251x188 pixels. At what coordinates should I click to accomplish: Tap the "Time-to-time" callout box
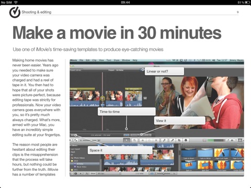point(127,112)
